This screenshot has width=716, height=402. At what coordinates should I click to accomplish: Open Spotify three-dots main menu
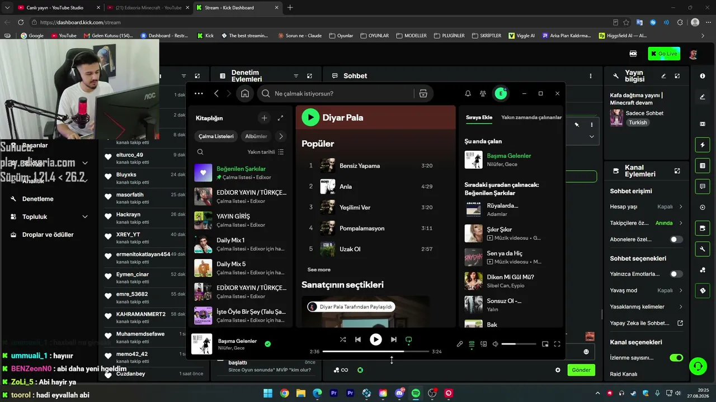[199, 94]
